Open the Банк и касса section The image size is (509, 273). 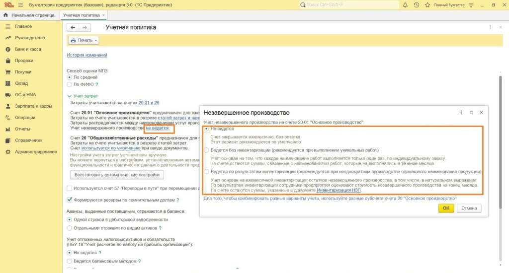28,49
